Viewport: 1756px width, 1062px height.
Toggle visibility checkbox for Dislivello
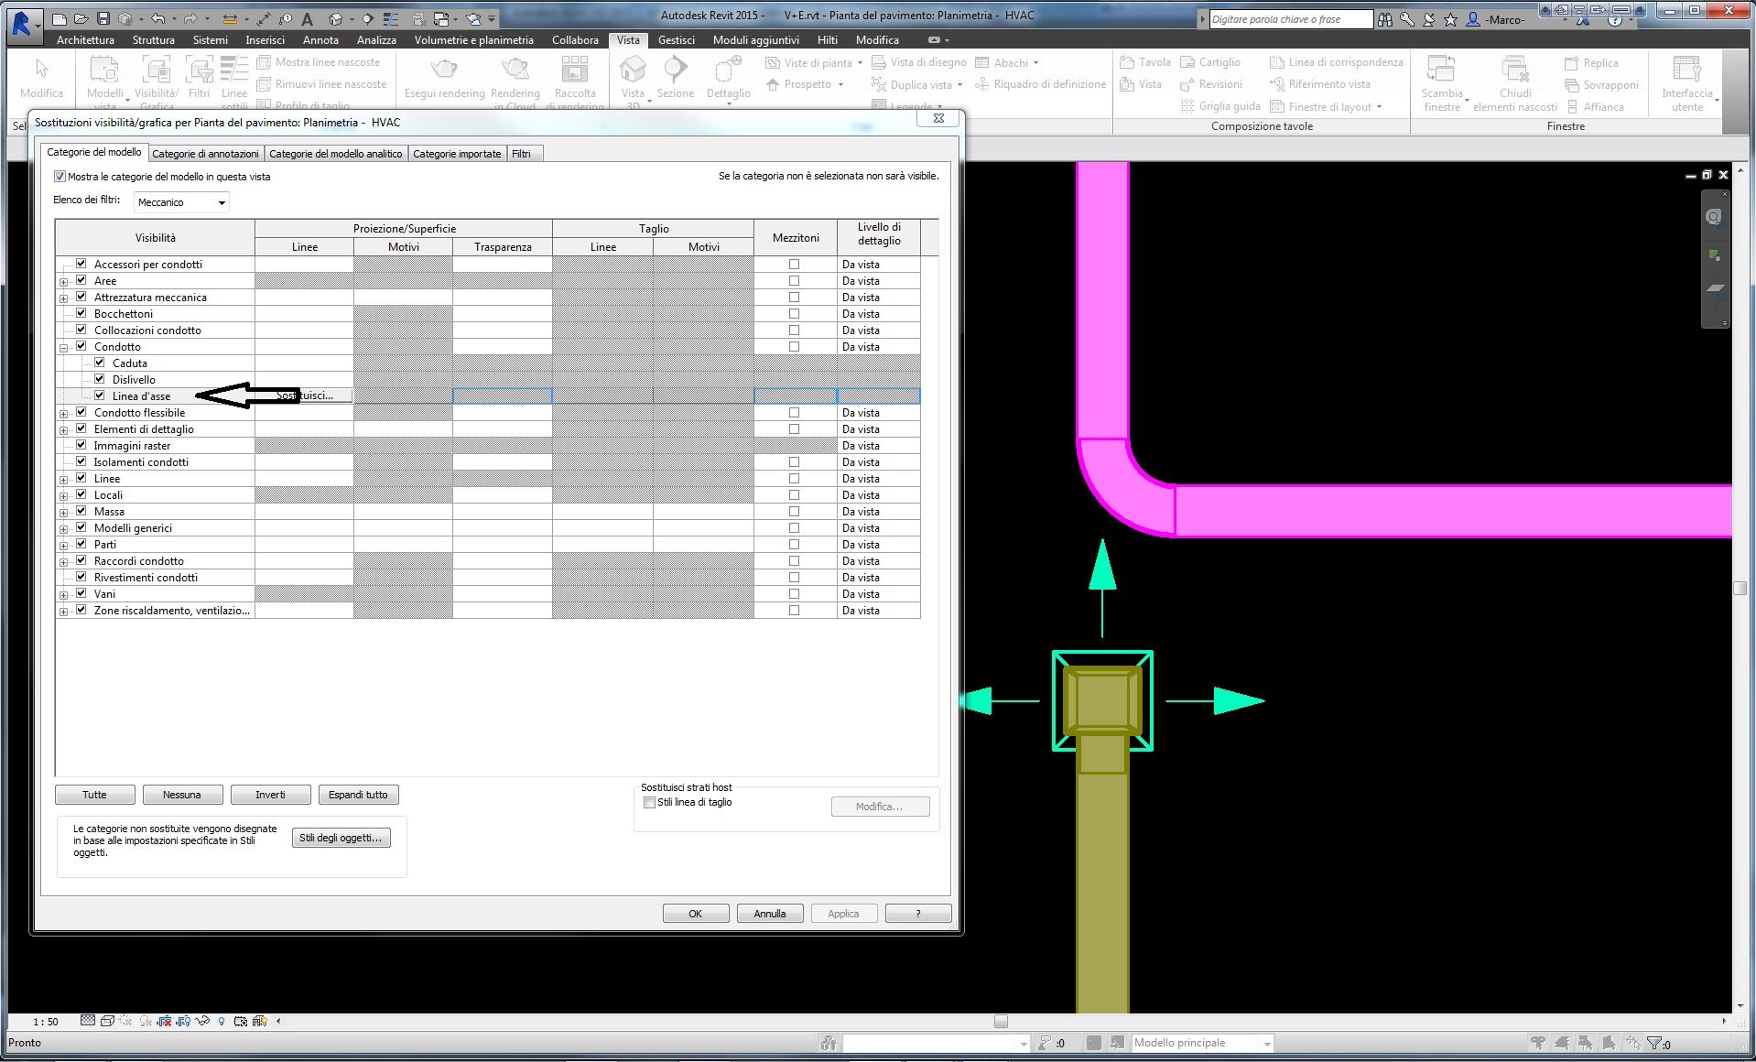tap(99, 379)
